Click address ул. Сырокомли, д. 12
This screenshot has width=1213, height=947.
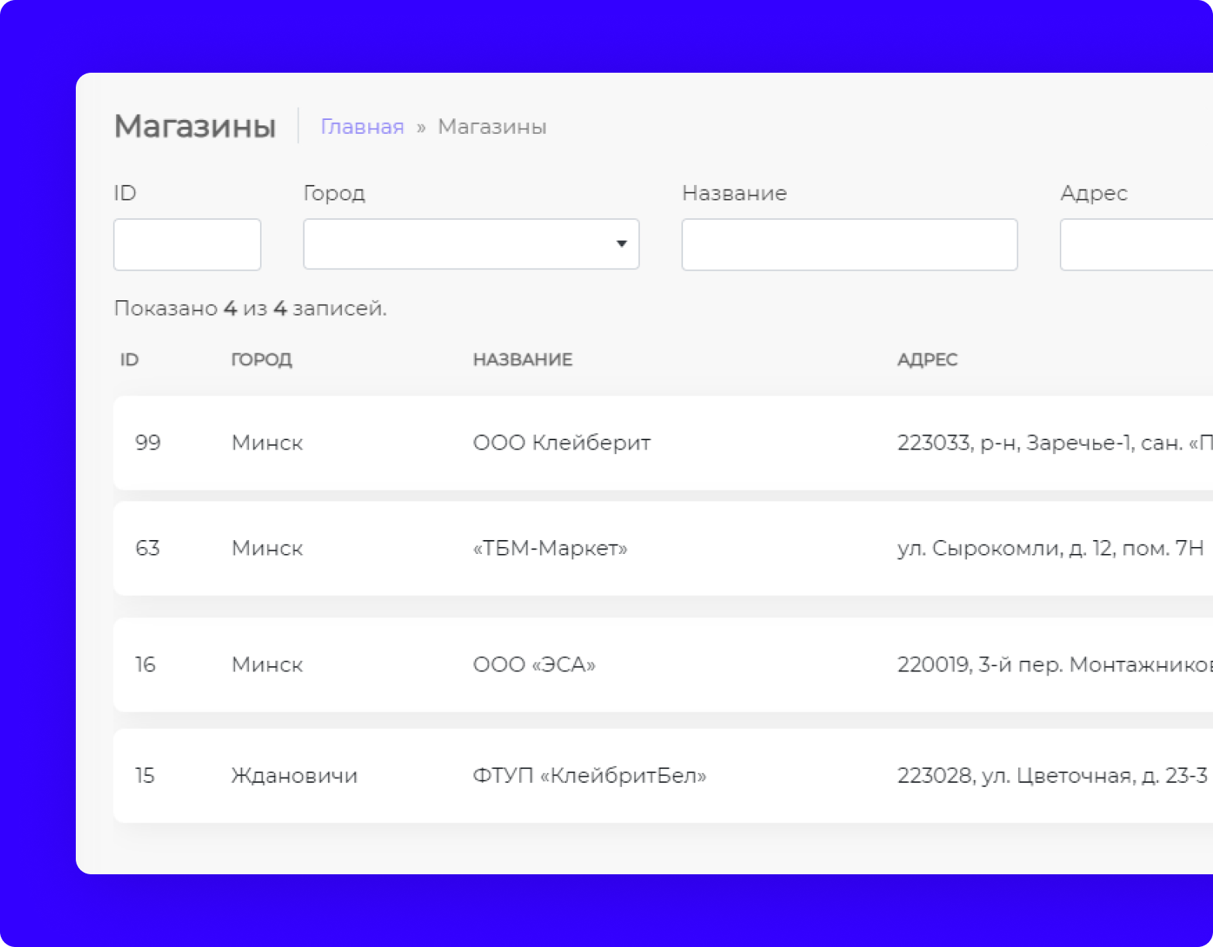click(1050, 549)
